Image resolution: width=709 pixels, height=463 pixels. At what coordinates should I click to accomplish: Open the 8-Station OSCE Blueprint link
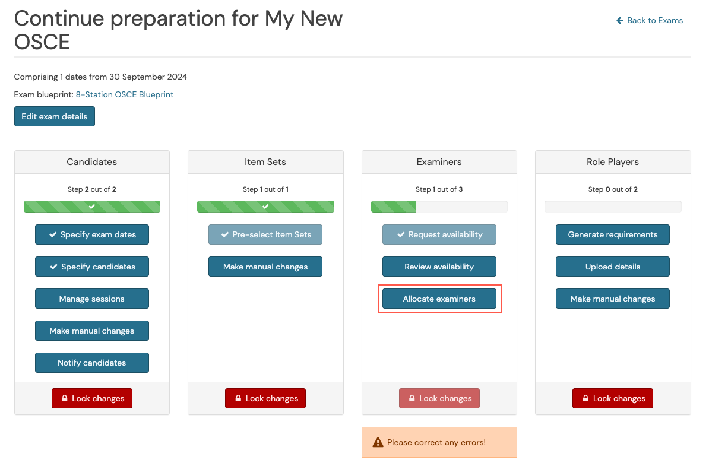pyautogui.click(x=124, y=94)
